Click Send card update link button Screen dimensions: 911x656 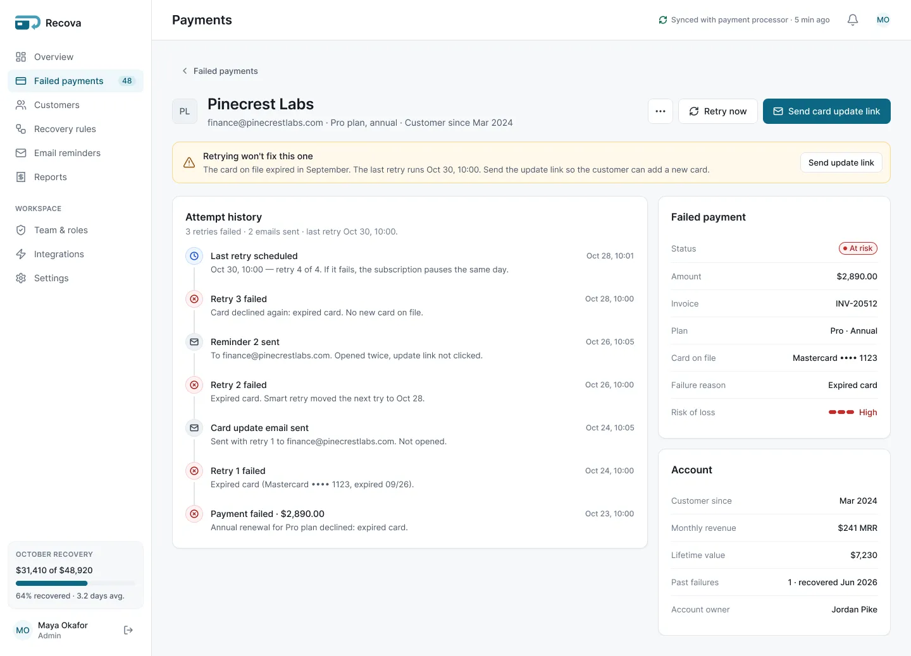pos(827,111)
